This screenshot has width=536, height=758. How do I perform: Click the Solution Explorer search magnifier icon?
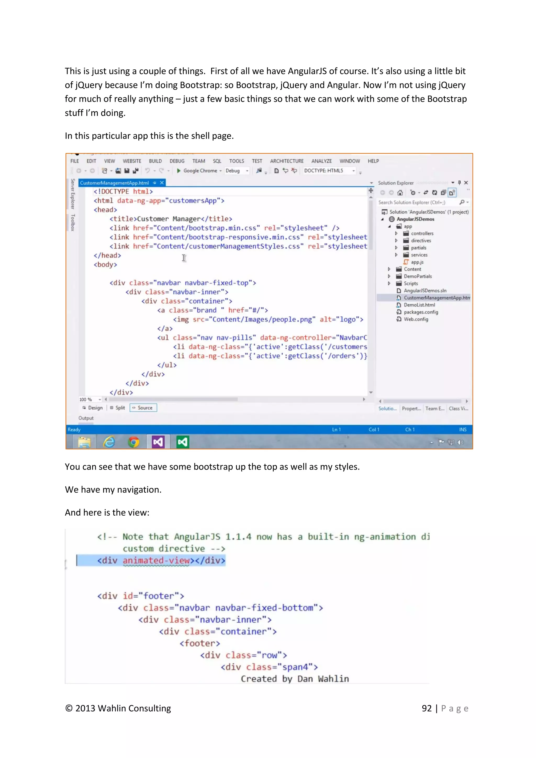(462, 202)
